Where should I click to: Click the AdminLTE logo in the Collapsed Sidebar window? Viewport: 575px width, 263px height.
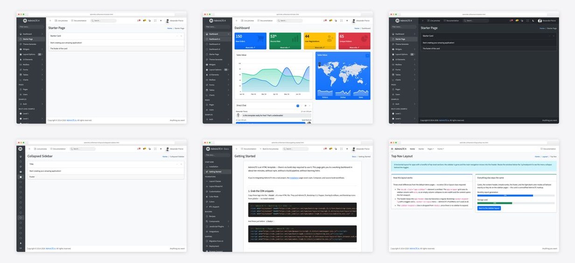(21, 149)
